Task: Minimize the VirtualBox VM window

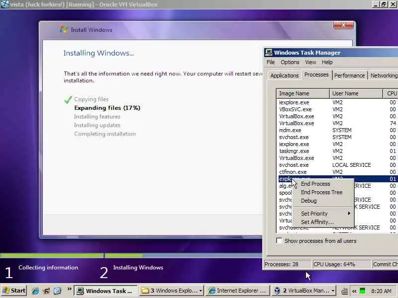Action: (x=376, y=4)
